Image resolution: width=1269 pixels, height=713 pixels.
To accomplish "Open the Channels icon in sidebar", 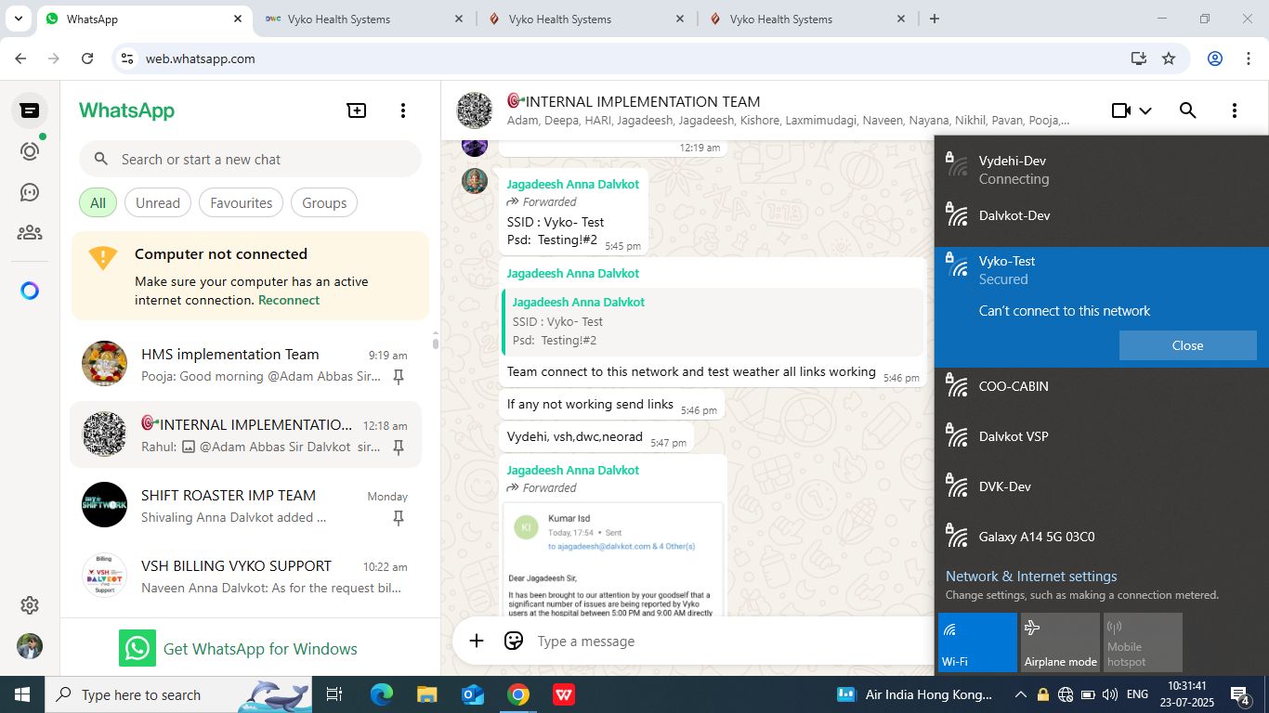I will 30,192.
